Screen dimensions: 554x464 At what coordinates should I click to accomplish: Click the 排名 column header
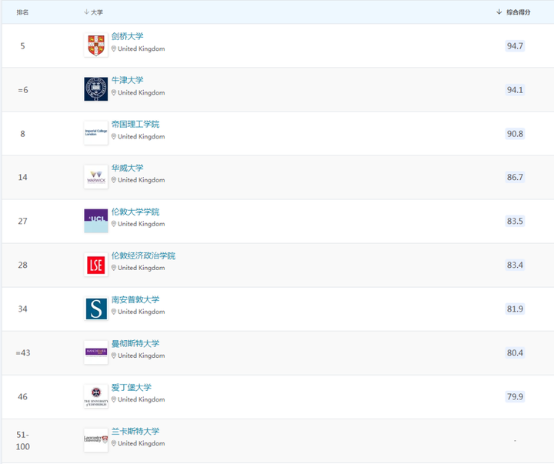point(22,12)
